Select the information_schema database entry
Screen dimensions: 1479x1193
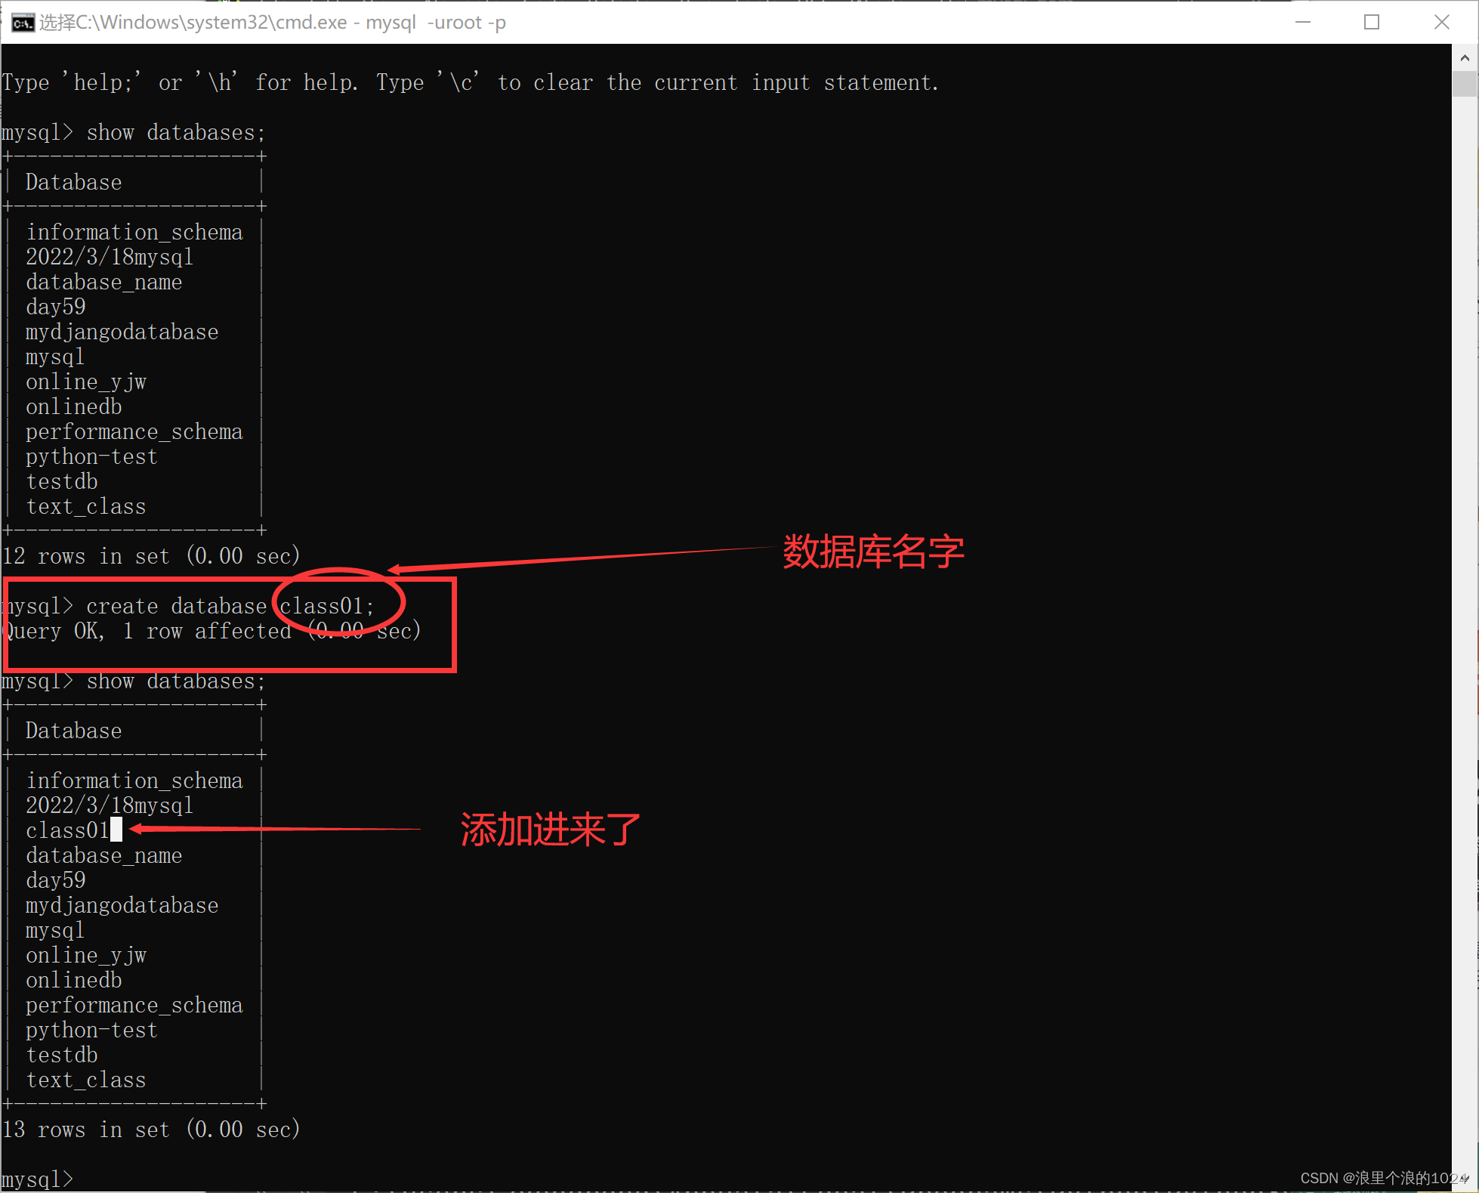(134, 232)
